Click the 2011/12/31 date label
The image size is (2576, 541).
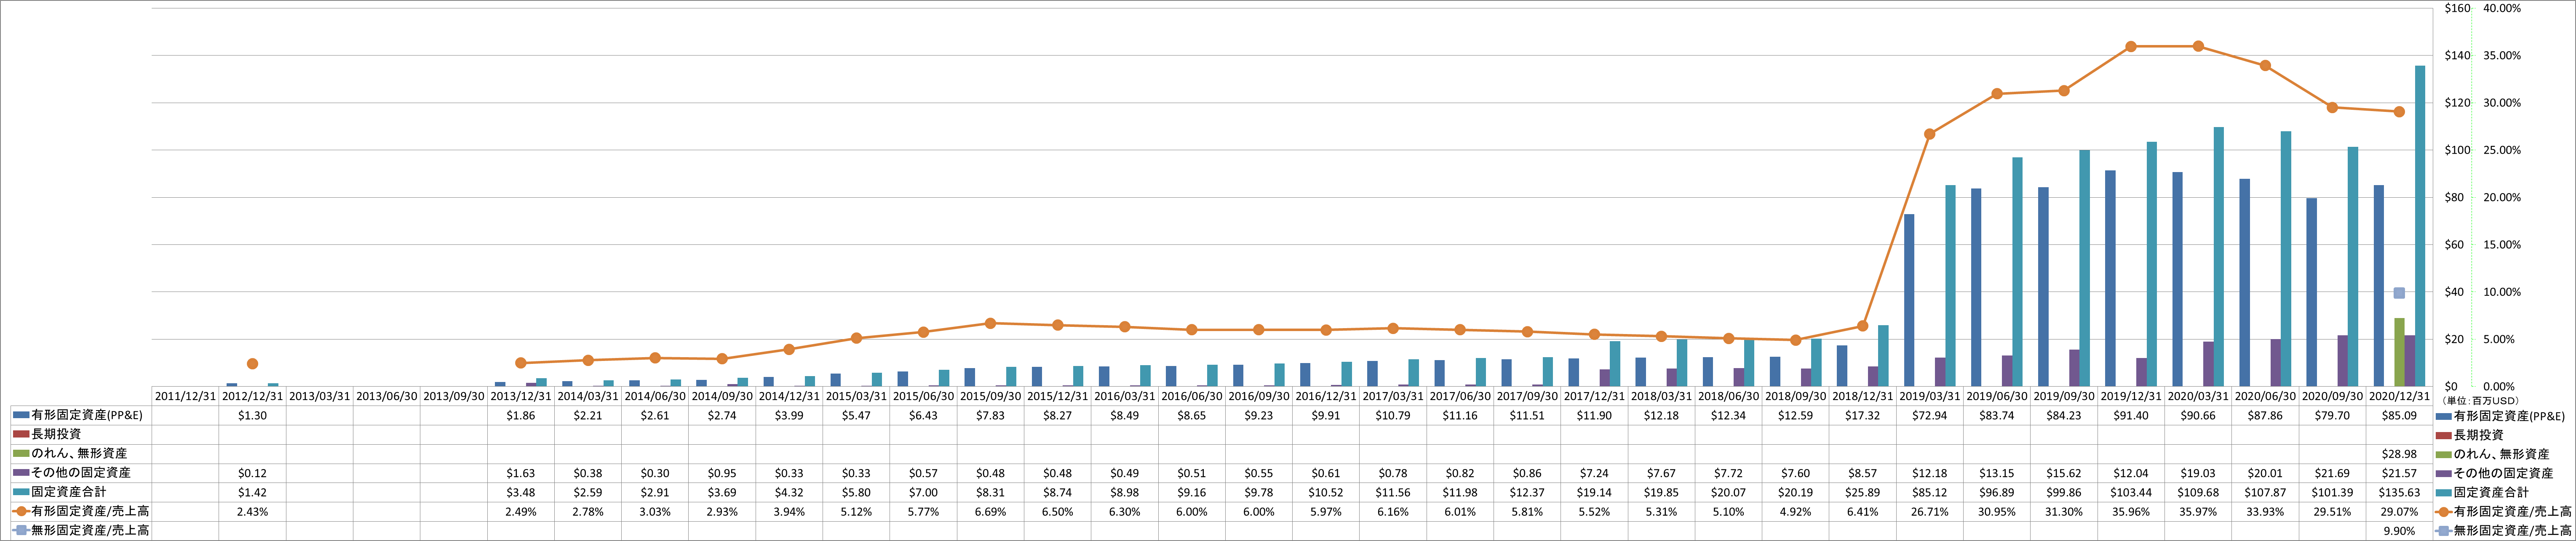(x=185, y=396)
